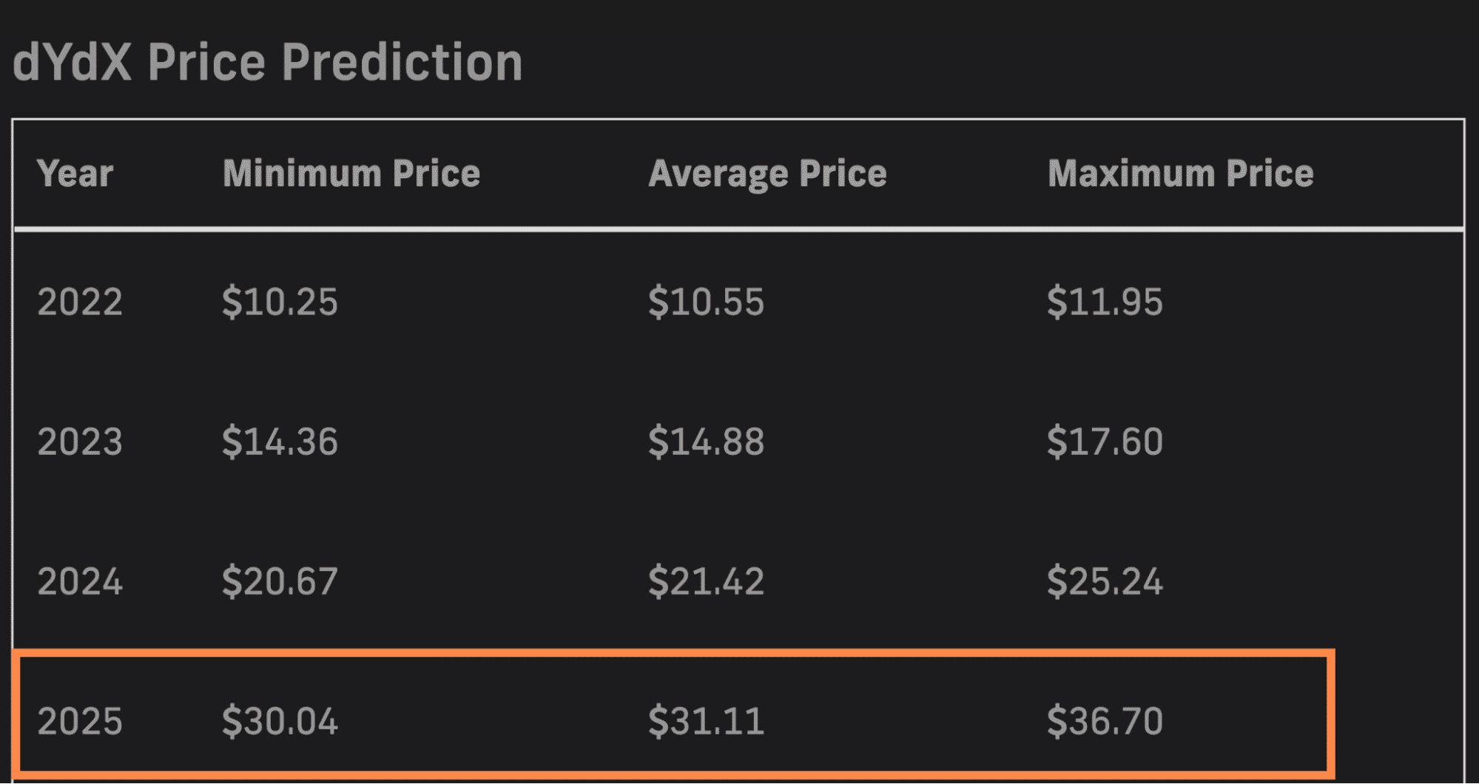1479x784 pixels.
Task: Click the $31.11 average price for 2025
Action: coord(706,721)
